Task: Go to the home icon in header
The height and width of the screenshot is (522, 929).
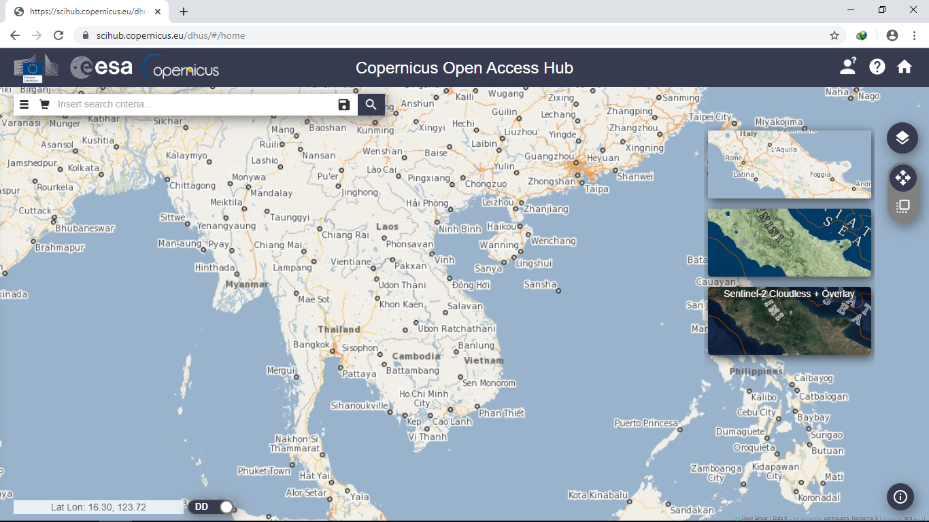Action: 905,67
